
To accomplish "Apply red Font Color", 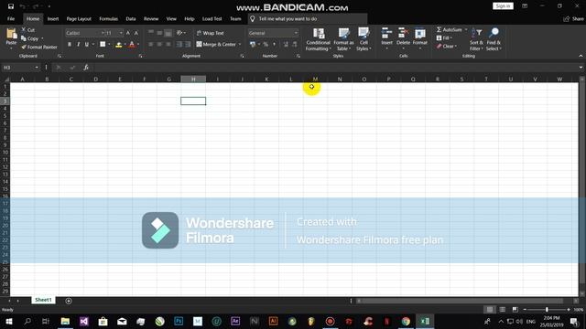I will (132, 45).
